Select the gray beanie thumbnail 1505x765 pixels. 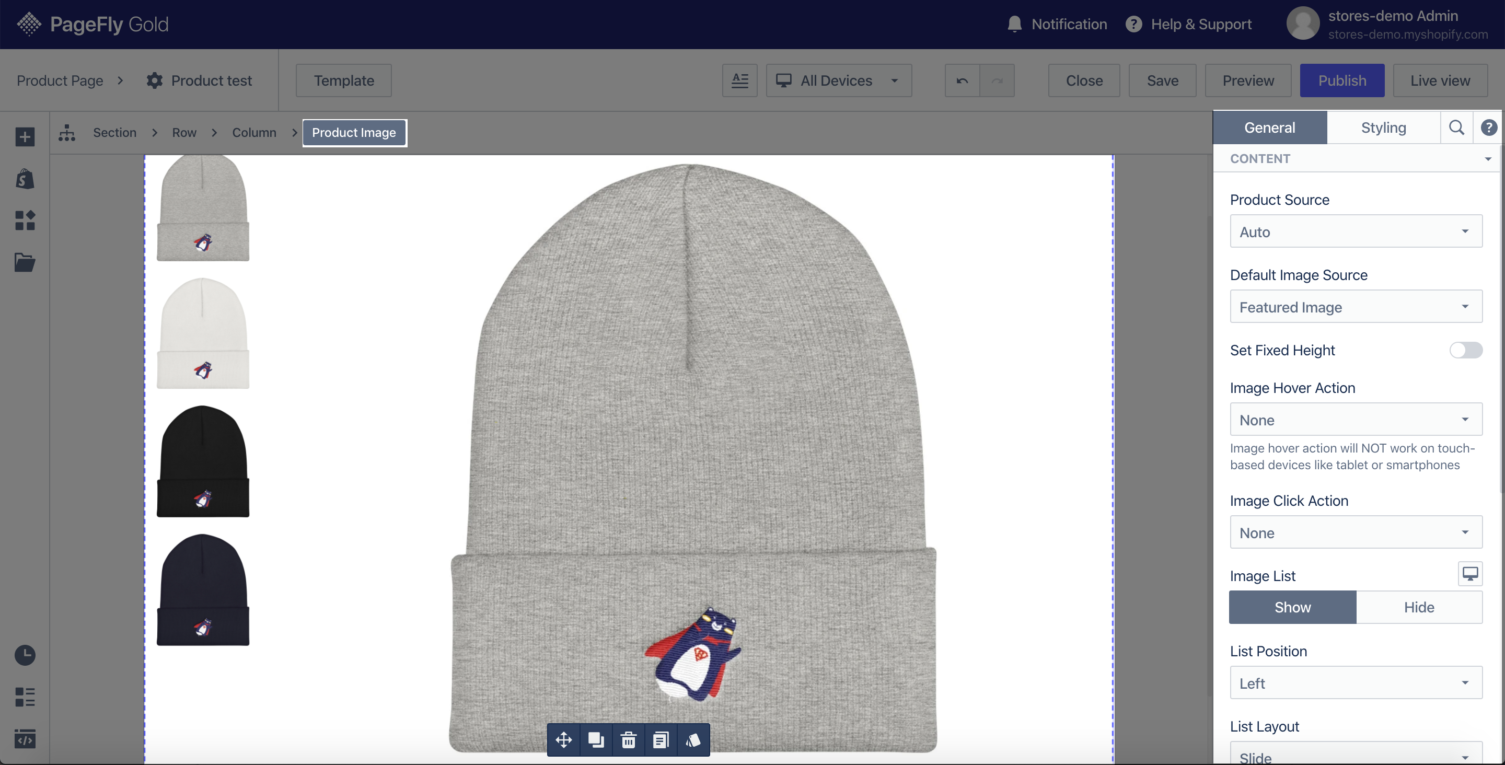pos(203,207)
